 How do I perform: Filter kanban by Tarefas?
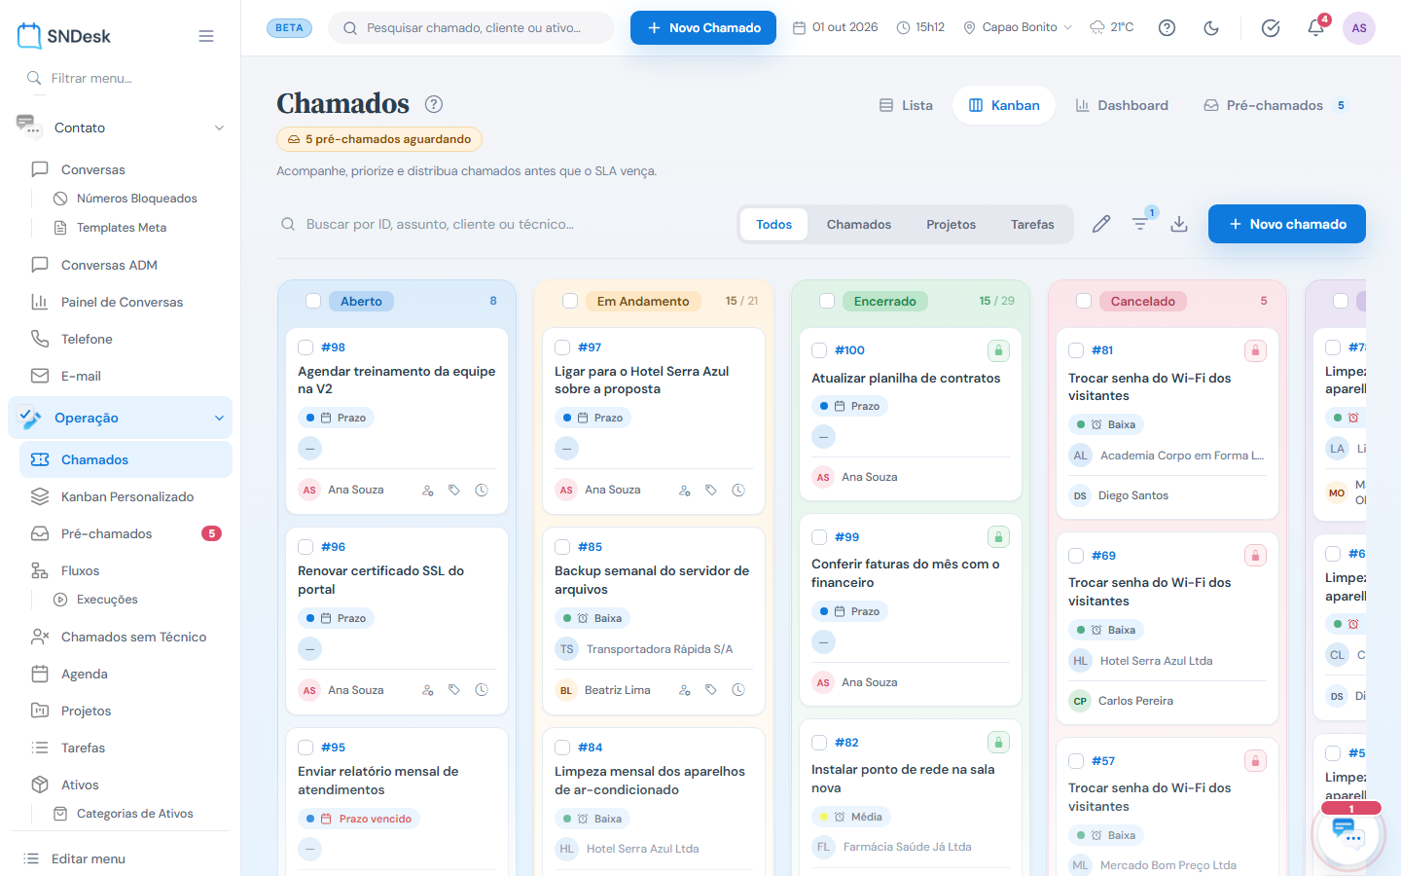pos(1032,224)
